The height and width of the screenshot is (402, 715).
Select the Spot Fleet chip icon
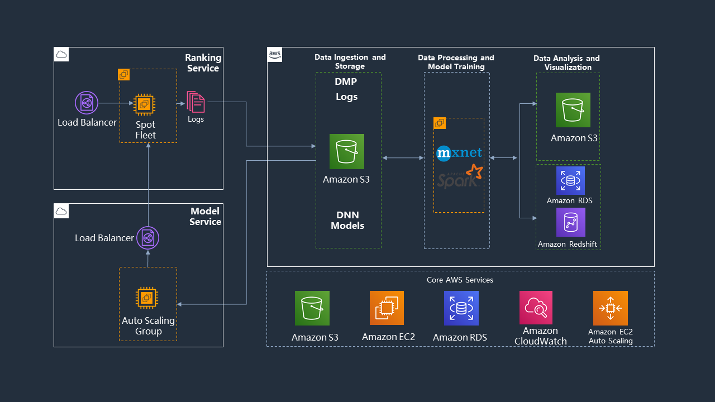tap(145, 104)
